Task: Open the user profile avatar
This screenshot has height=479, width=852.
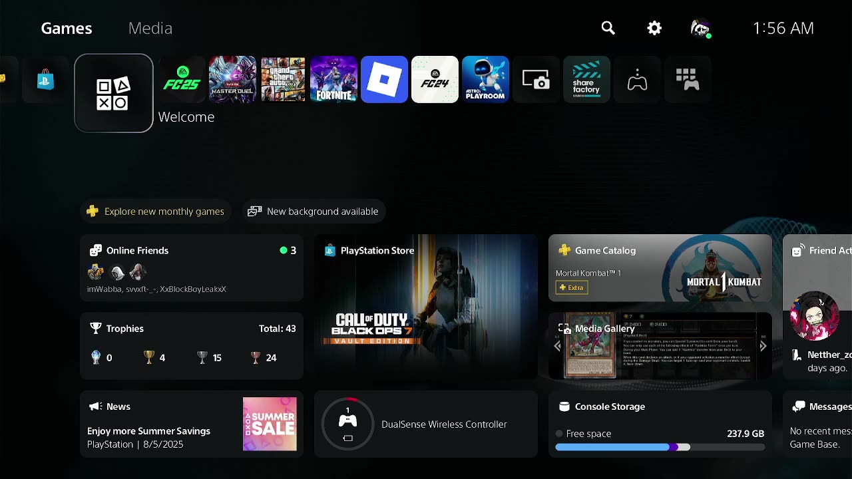Action: point(701,28)
